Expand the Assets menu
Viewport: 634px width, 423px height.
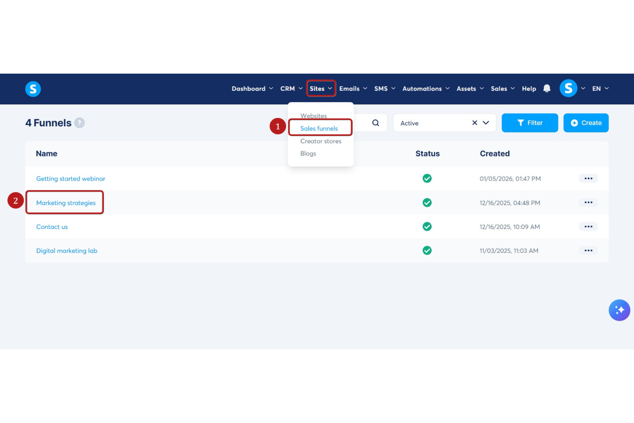(x=470, y=89)
